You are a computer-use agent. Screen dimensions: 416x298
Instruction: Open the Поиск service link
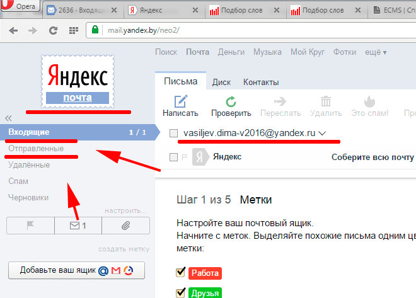coord(166,52)
